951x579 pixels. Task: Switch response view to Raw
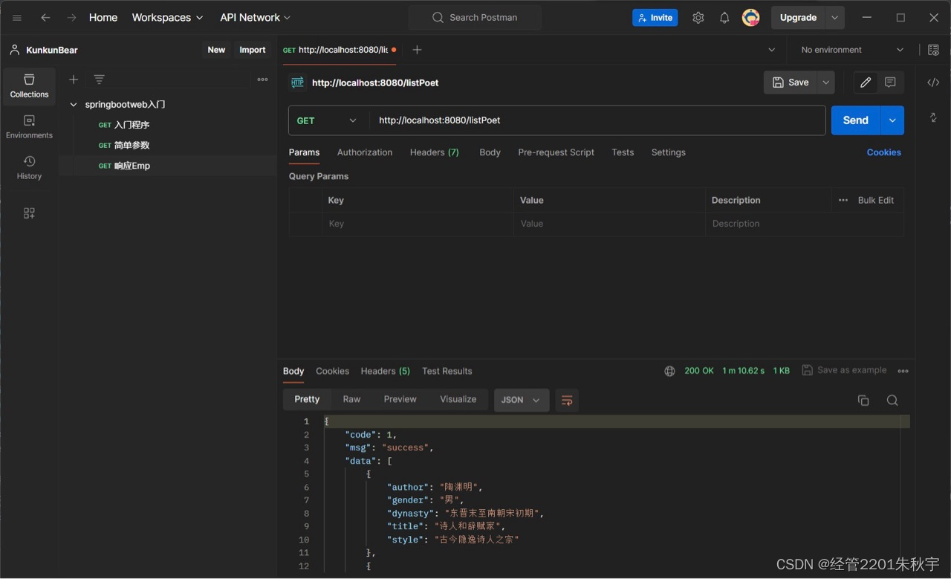[x=351, y=399]
